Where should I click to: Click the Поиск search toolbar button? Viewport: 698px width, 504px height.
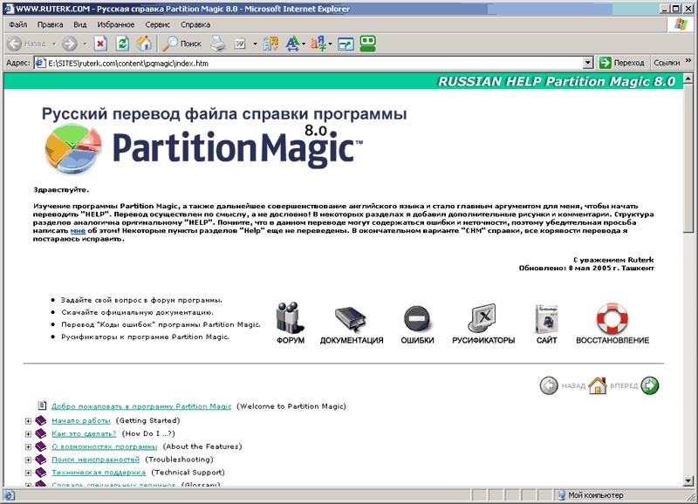[x=182, y=43]
